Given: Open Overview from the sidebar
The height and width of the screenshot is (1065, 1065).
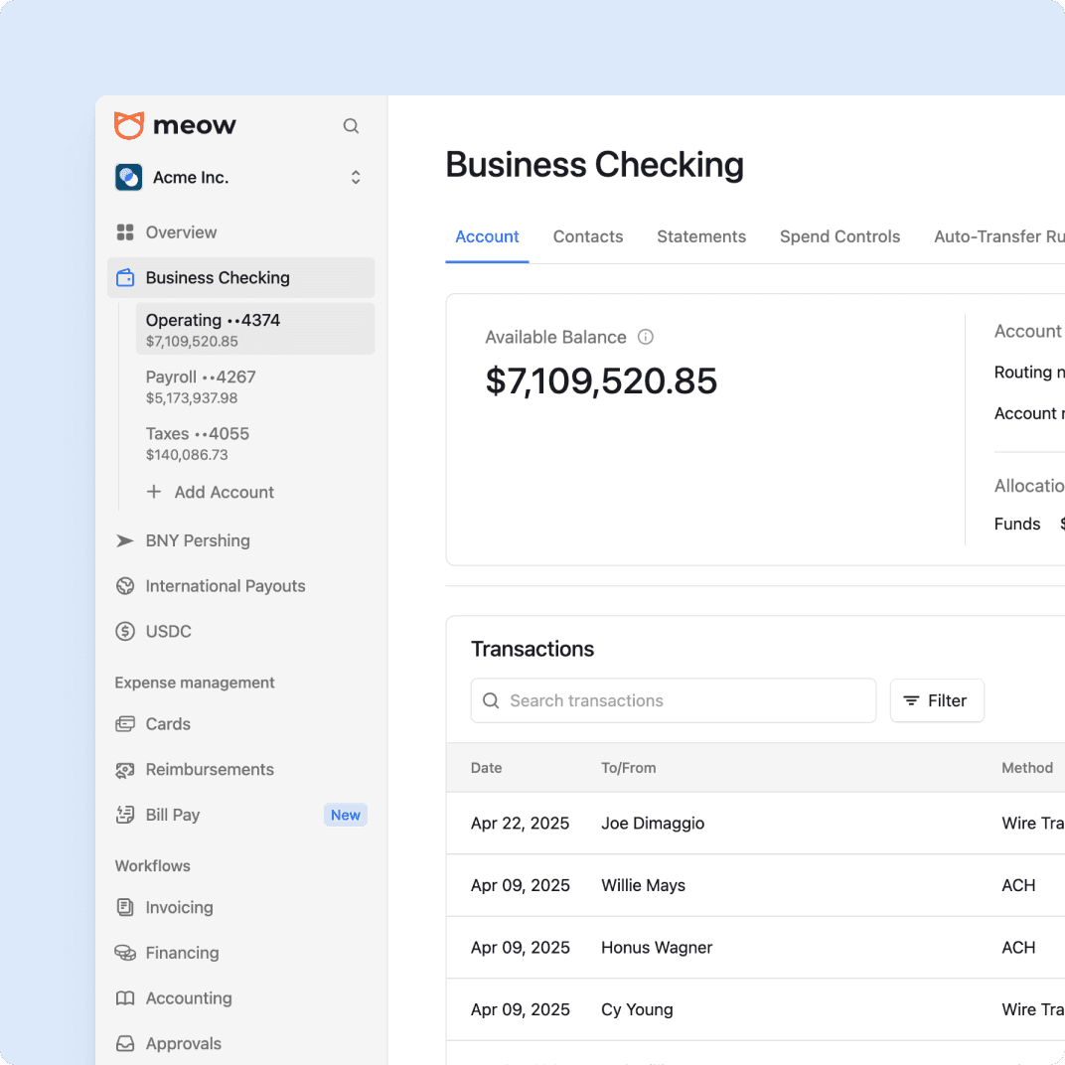Looking at the screenshot, I should pyautogui.click(x=180, y=232).
